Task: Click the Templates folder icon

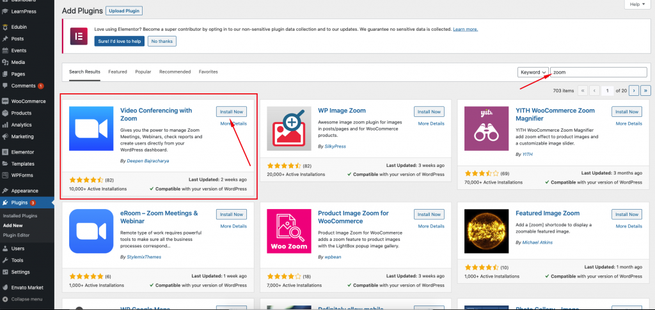Action: [5, 164]
